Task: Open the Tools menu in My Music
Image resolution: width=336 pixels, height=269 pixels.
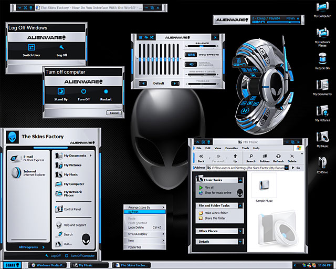Action: (x=246, y=148)
